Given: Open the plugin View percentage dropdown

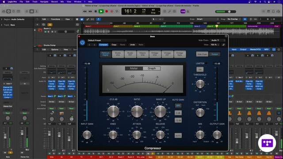Looking at the screenshot, I should [x=215, y=45].
